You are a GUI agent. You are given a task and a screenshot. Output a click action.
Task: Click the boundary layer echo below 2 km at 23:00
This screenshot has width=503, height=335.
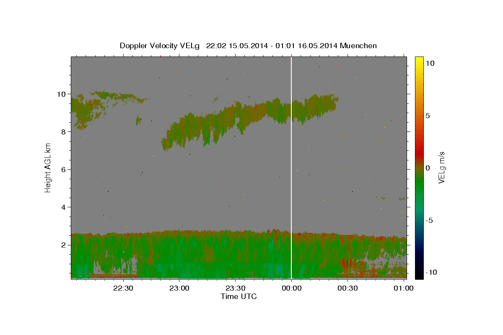coord(179,255)
